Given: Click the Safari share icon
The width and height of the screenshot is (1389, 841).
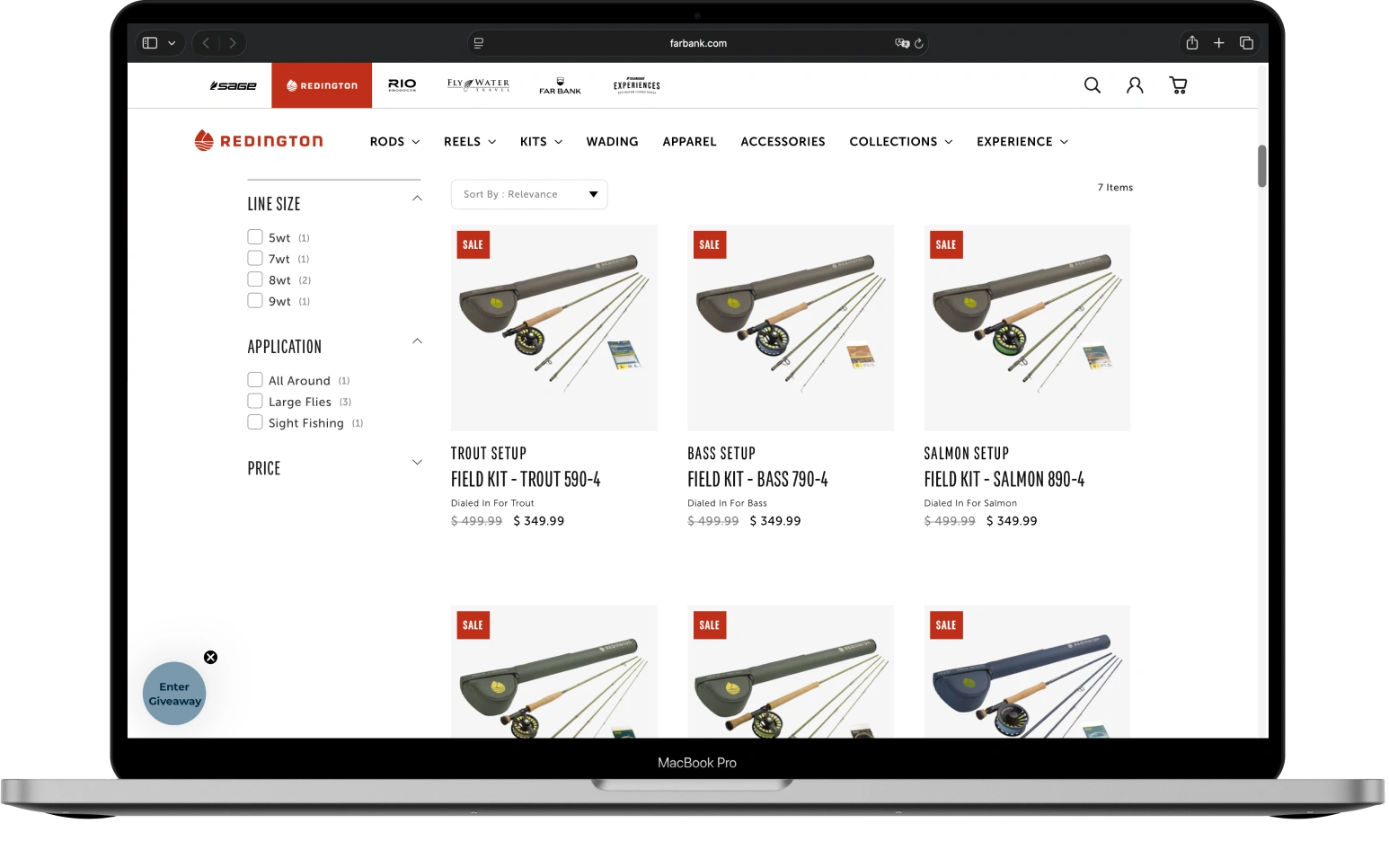Looking at the screenshot, I should click(x=1192, y=42).
